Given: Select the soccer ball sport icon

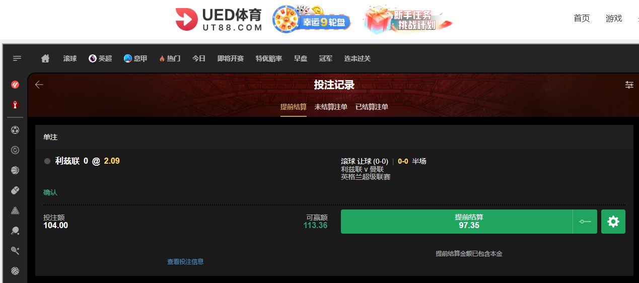Looking at the screenshot, I should tap(15, 130).
